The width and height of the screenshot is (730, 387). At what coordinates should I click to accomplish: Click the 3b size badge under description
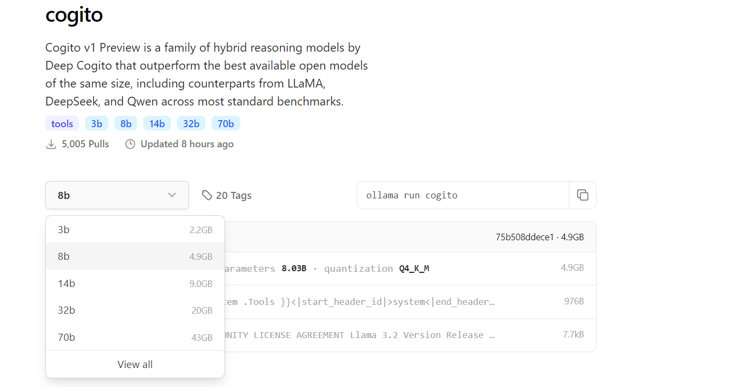coord(96,124)
